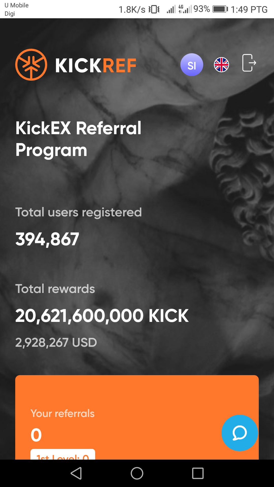
Task: Tap the 2,928,267 USD value
Action: point(56,342)
